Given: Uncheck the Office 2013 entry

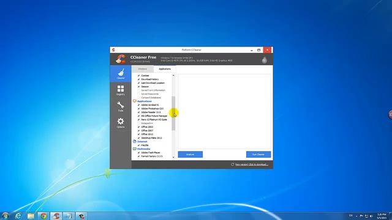Looking at the screenshot, I should pos(139,134).
